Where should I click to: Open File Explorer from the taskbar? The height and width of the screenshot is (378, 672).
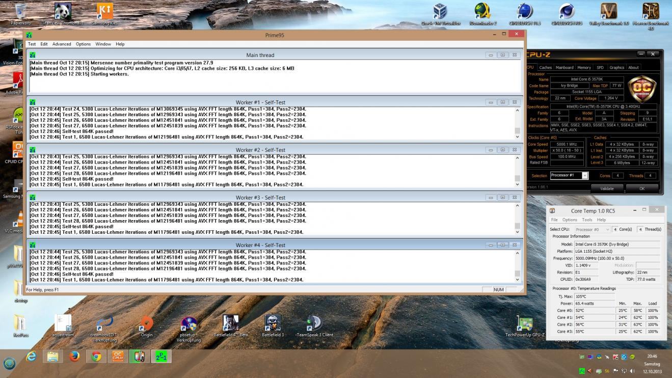click(x=52, y=357)
